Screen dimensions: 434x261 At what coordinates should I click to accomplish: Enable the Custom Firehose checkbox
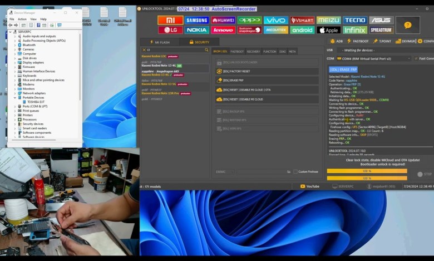(295, 172)
